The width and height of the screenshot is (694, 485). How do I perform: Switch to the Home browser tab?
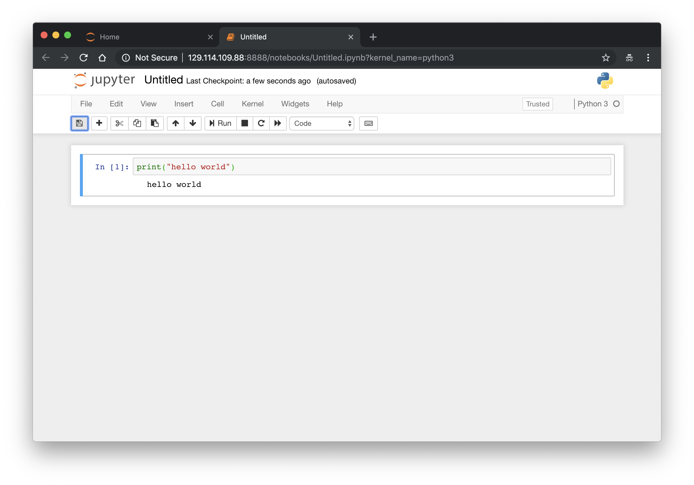pyautogui.click(x=109, y=36)
